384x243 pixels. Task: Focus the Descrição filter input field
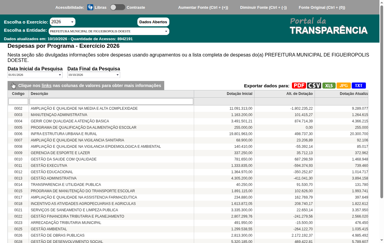click(x=111, y=101)
